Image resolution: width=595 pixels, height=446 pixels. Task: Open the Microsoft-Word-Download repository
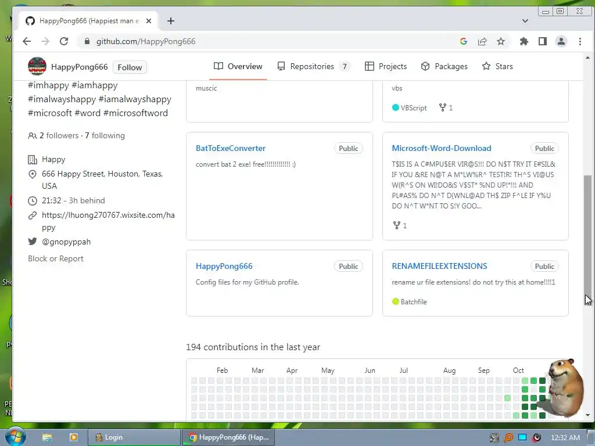pyautogui.click(x=442, y=148)
